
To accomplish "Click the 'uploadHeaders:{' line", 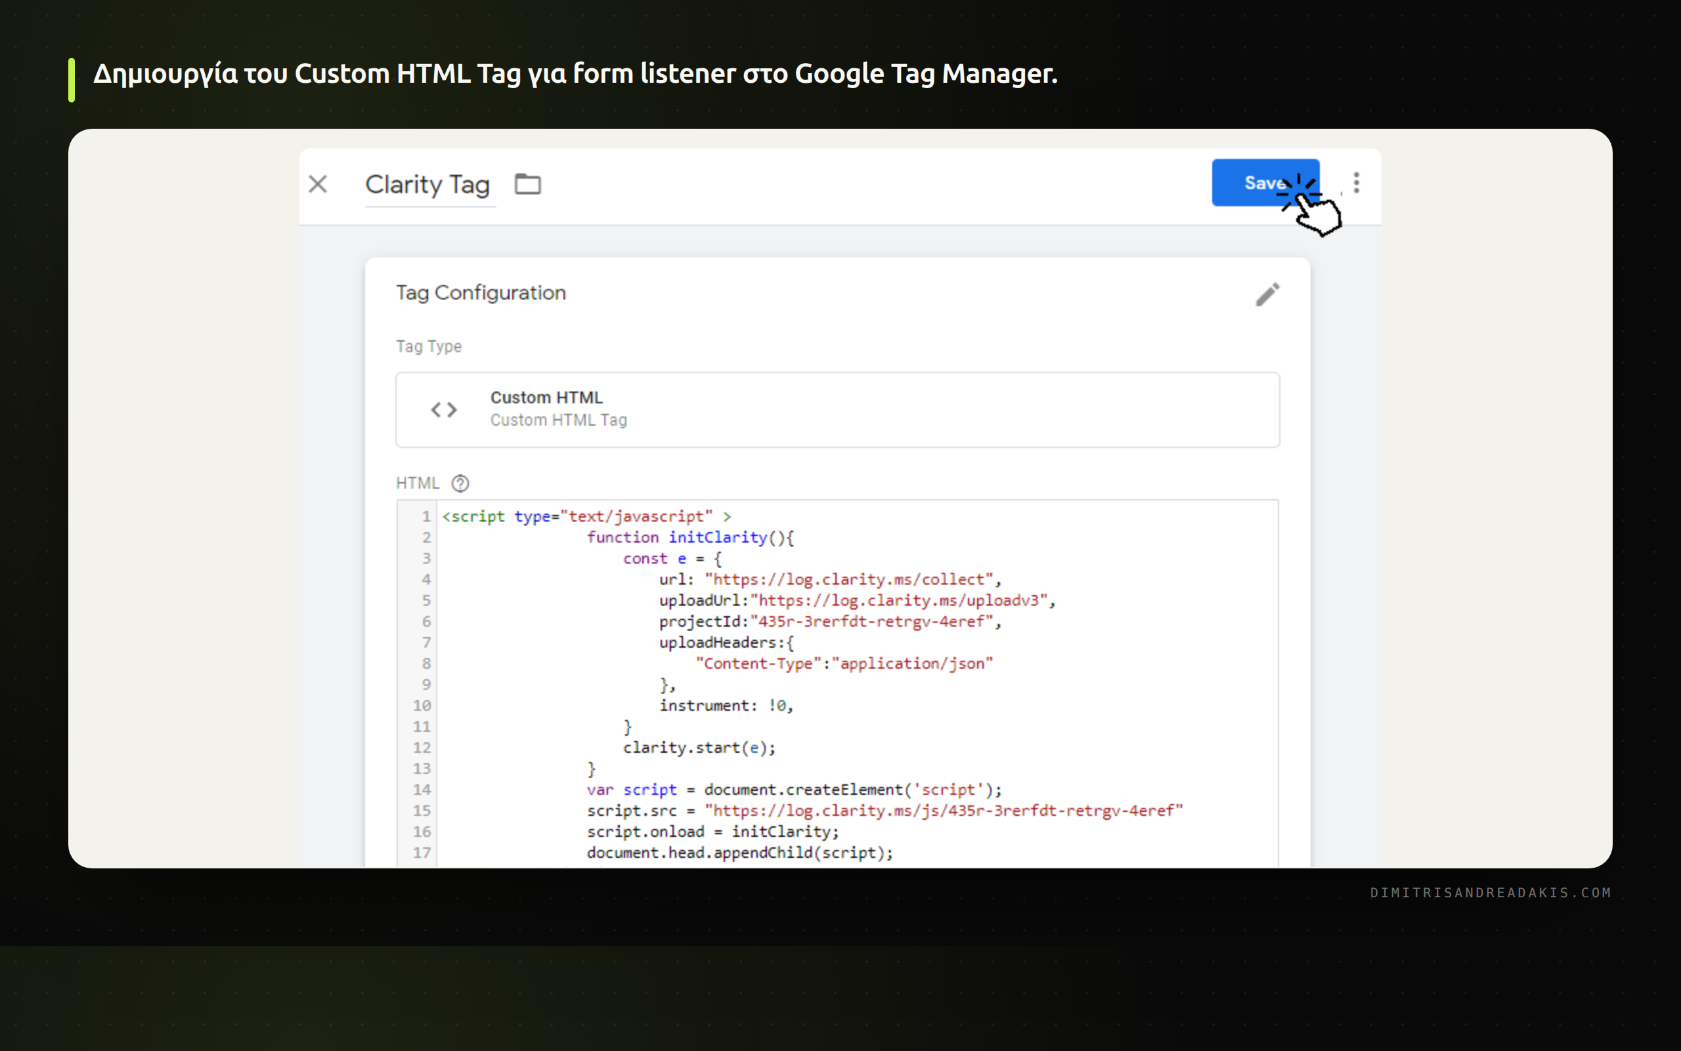I will [727, 642].
